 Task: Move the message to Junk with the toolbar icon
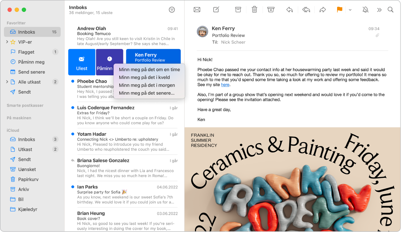point(271,10)
